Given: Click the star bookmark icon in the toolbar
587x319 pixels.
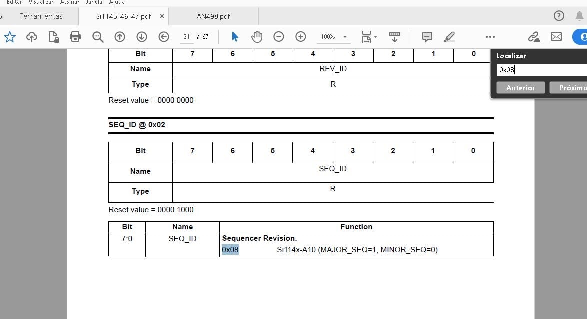Looking at the screenshot, I should tap(9, 37).
